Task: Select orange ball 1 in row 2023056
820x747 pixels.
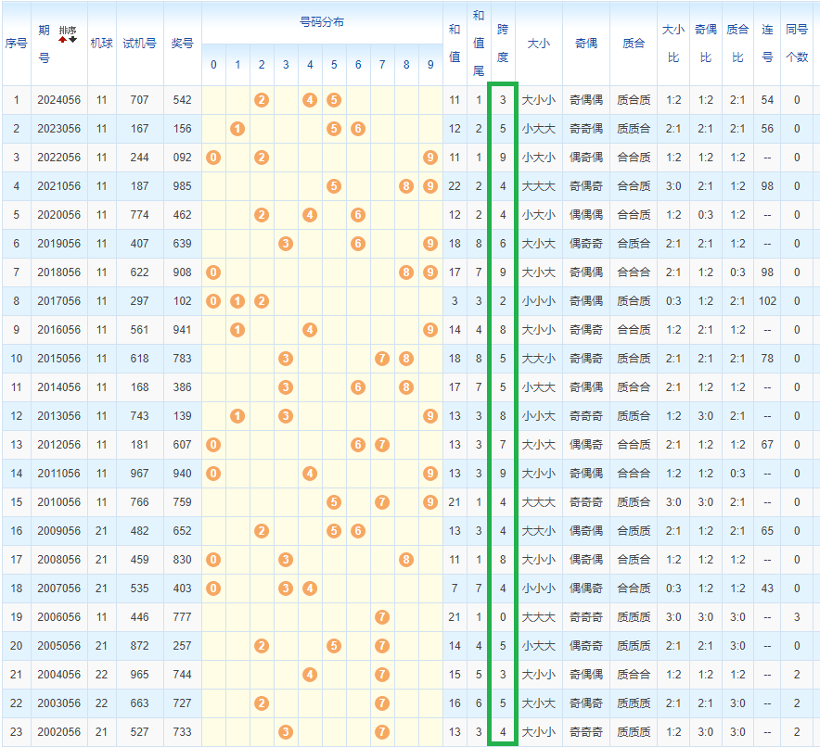Action: coord(237,129)
